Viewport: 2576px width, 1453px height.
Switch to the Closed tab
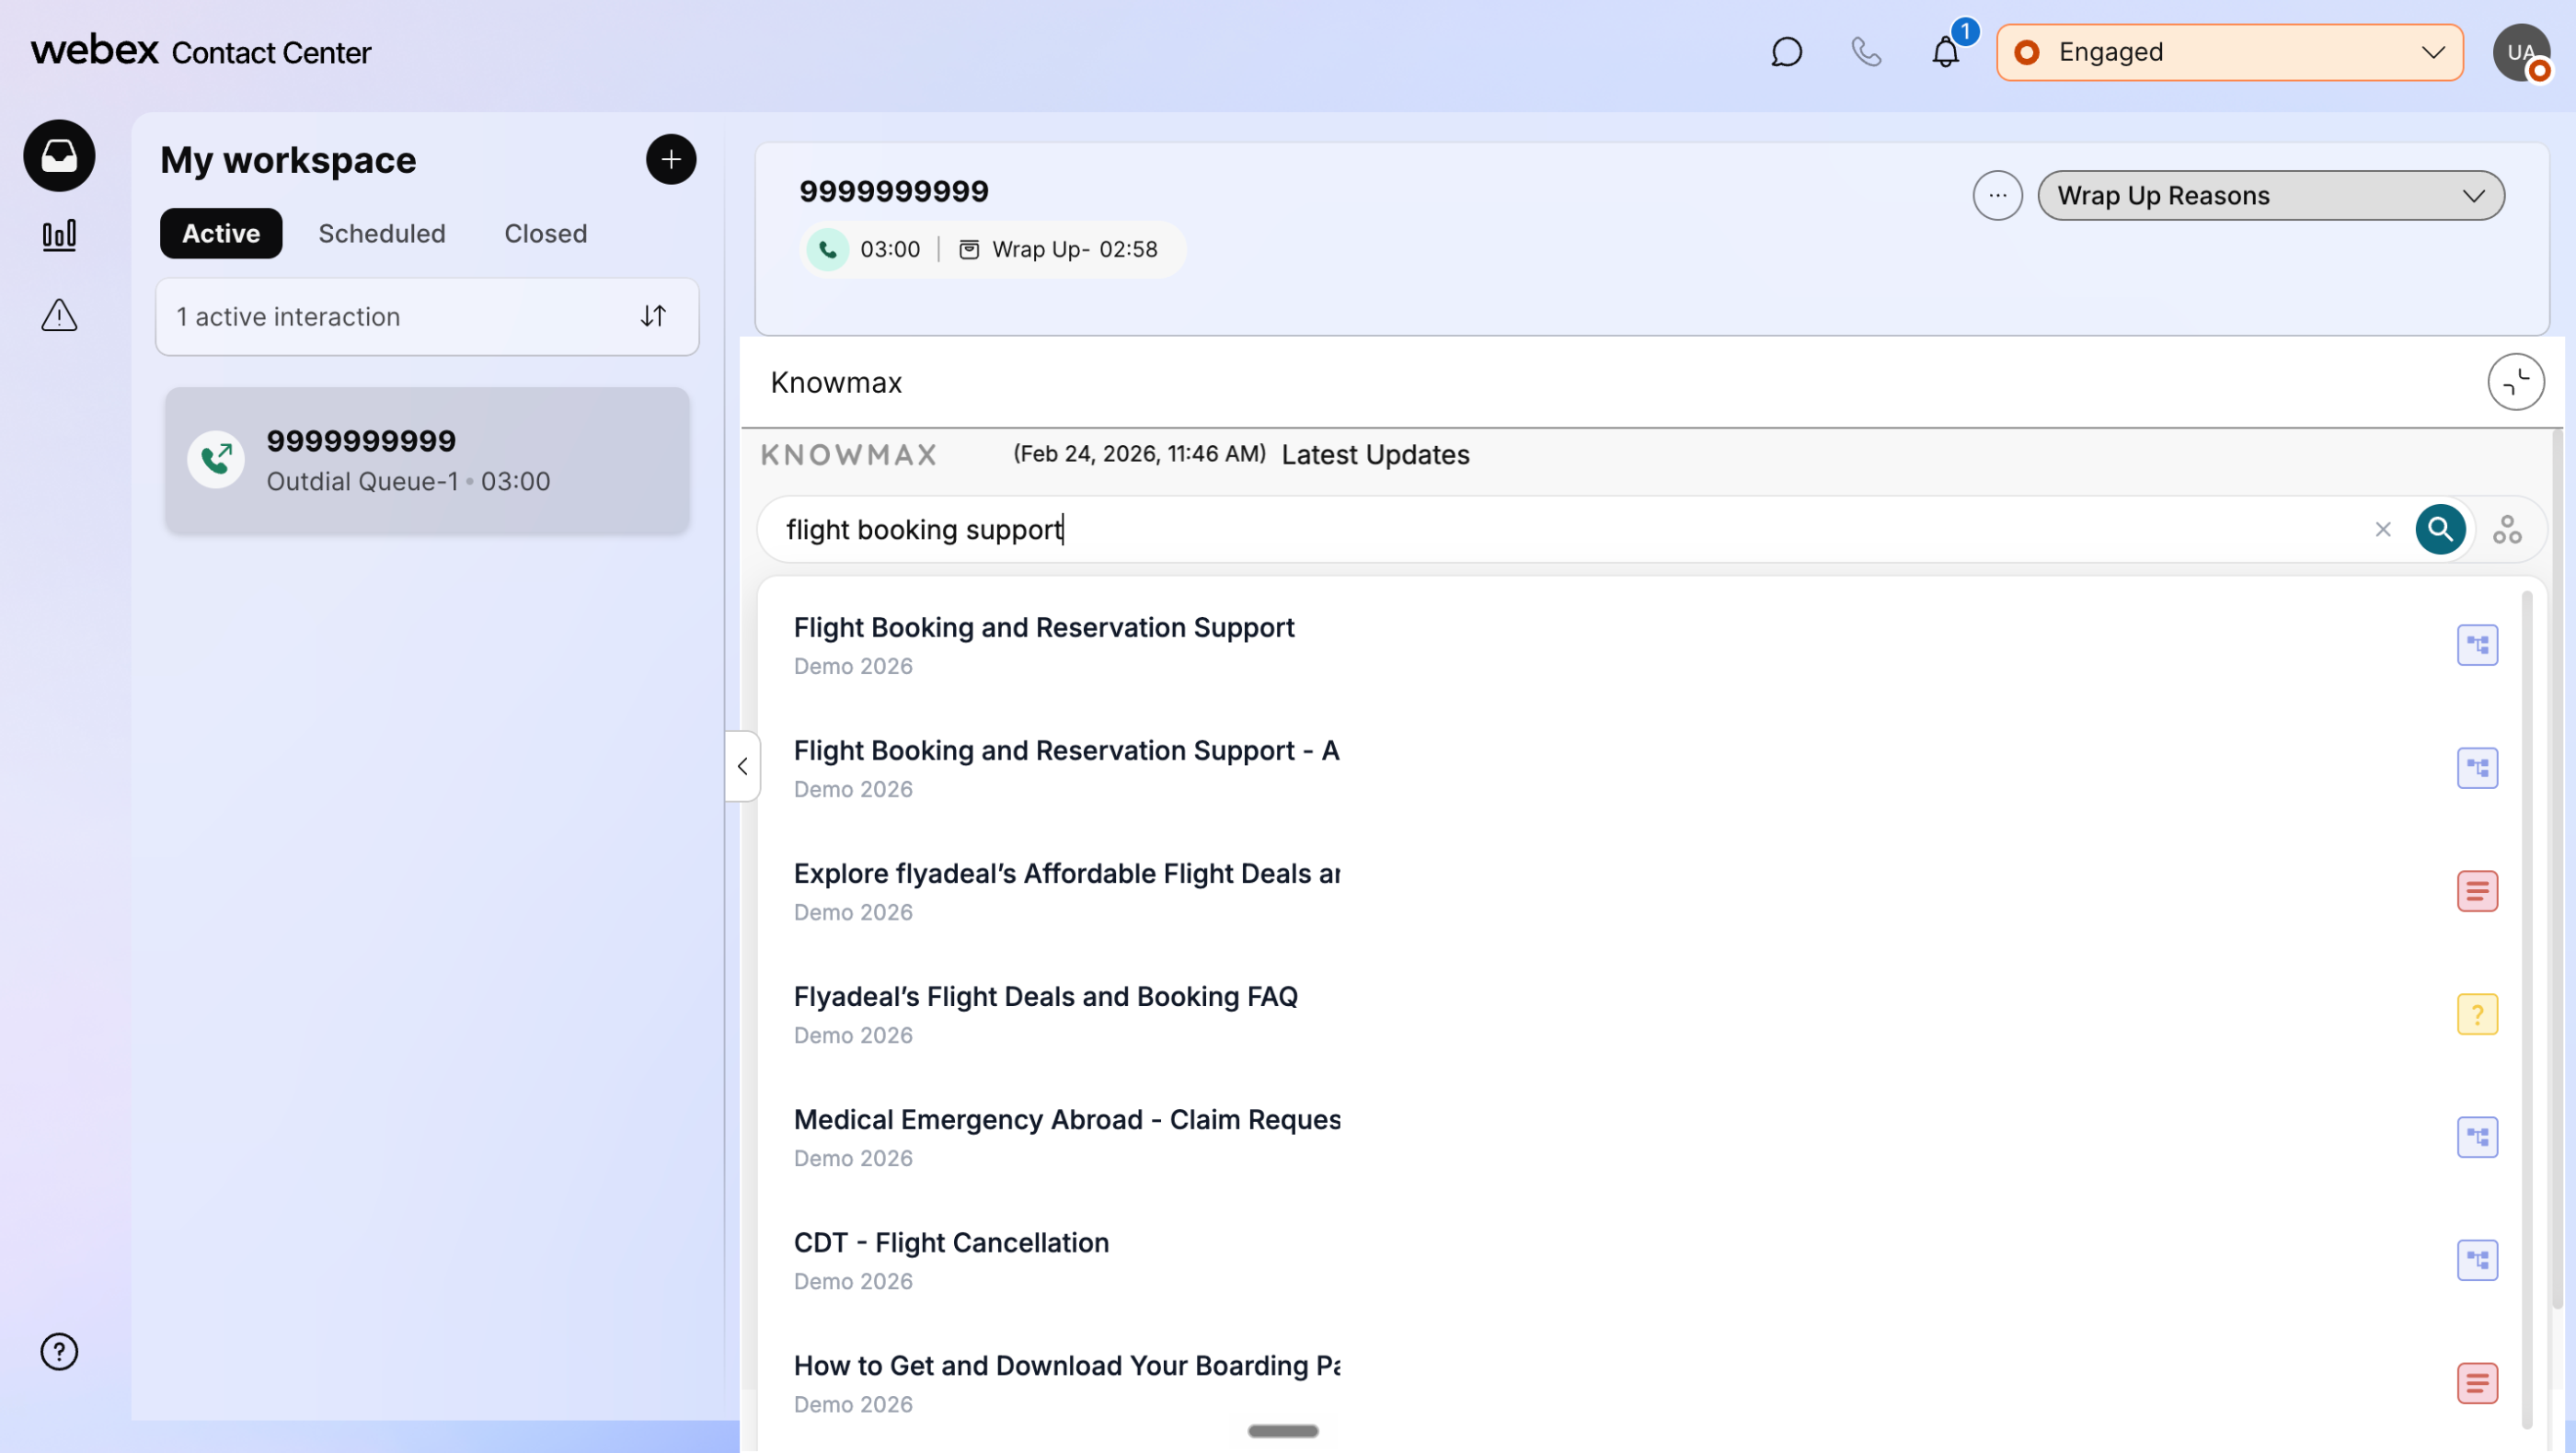[x=545, y=234]
